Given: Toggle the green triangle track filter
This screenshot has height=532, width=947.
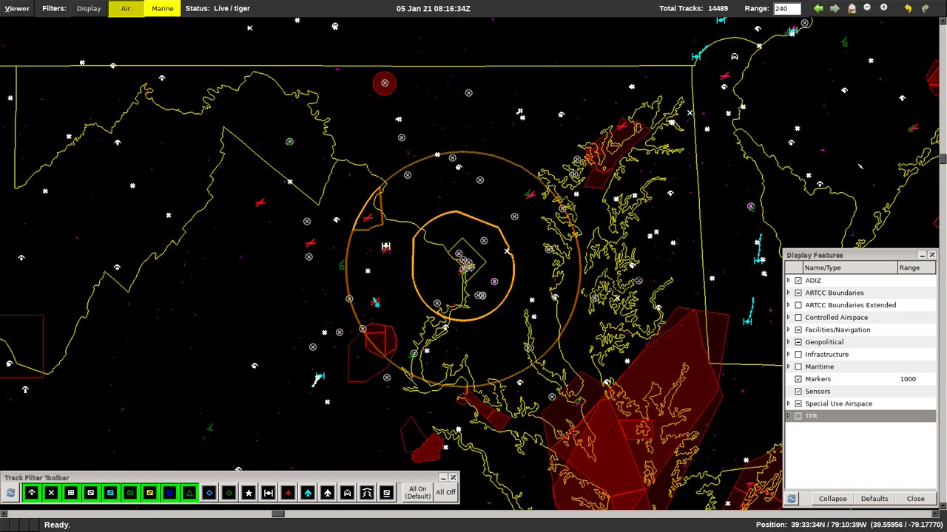Looking at the screenshot, I should click(x=189, y=493).
